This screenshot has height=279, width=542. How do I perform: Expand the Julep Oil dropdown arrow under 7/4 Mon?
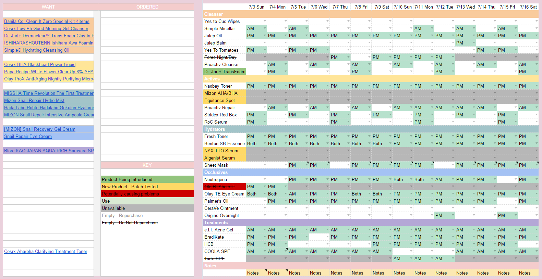(x=286, y=36)
